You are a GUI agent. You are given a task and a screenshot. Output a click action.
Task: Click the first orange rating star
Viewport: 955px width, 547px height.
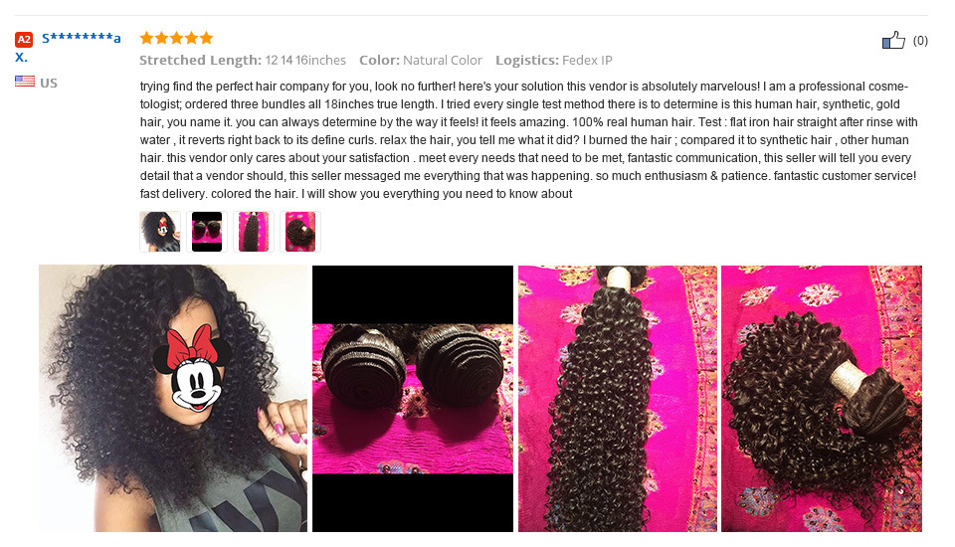(146, 39)
